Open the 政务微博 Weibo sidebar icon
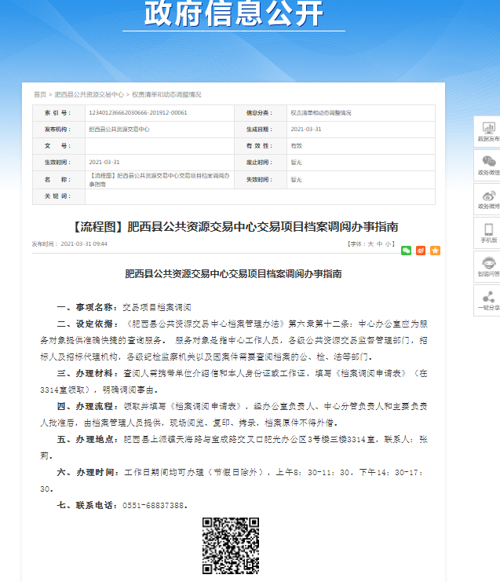500x582 pixels. coord(488,199)
